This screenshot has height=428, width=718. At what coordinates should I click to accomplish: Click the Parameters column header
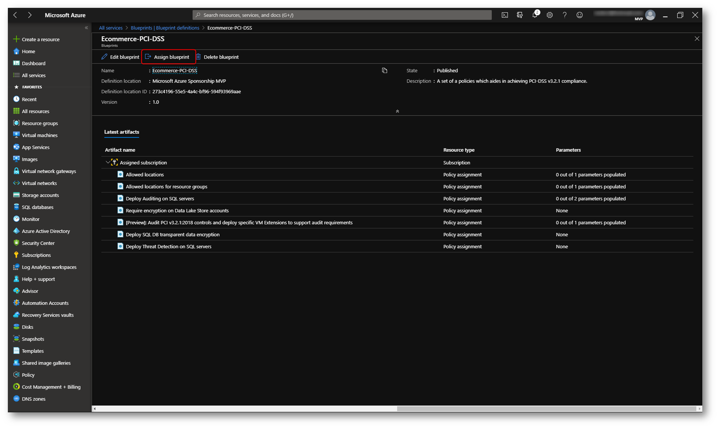(568, 150)
